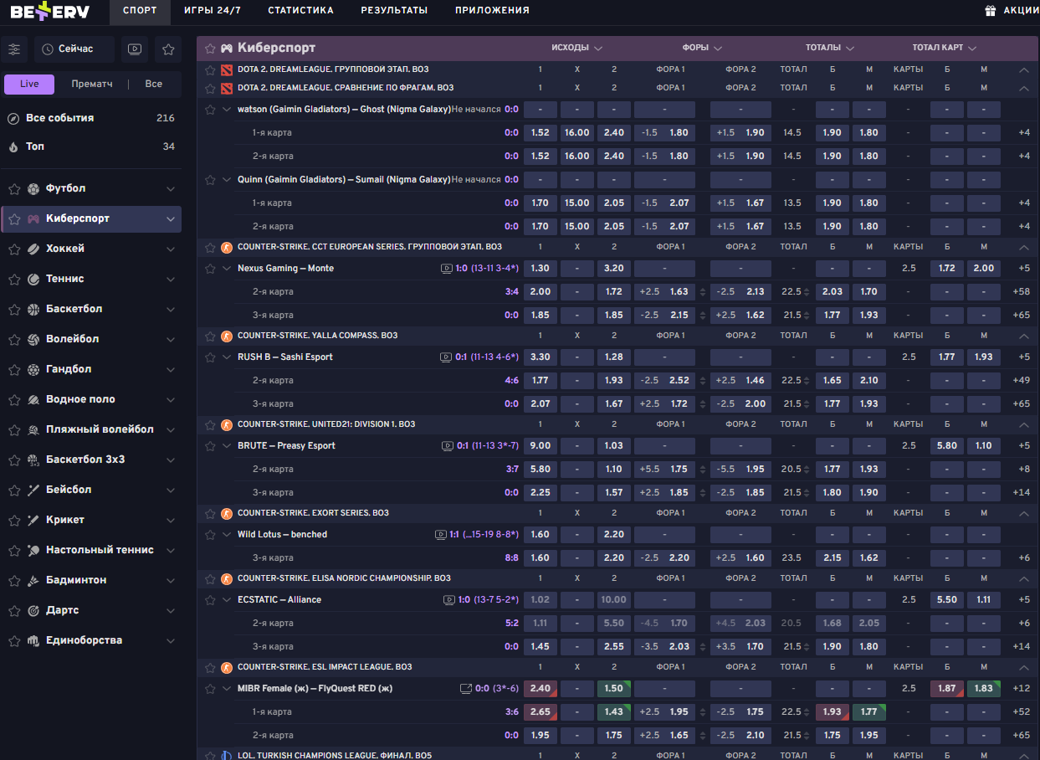The image size is (1040, 760).
Task: Click the tennis ball icon in the sidebar
Action: [x=33, y=279]
